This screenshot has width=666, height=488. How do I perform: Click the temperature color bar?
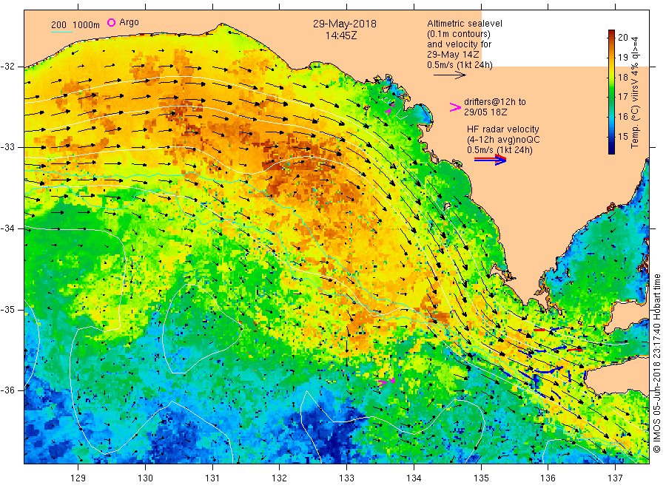pos(612,92)
